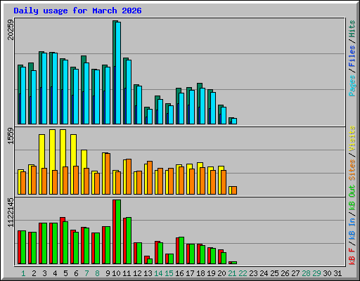The image size is (360, 281).
Task: Click the Sites legend label
Action: click(352, 170)
